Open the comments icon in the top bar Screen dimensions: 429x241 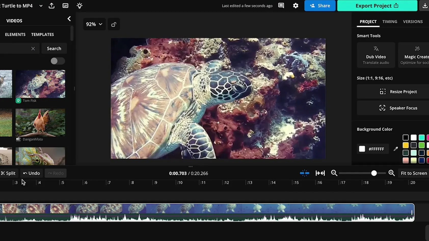pos(281,6)
